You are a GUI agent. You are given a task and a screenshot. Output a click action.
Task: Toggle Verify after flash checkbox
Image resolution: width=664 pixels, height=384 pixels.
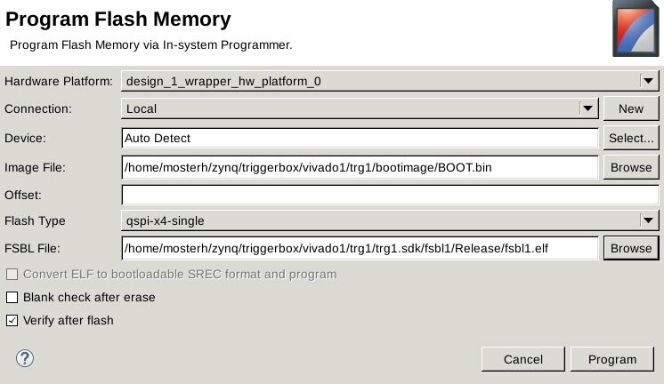tap(12, 321)
